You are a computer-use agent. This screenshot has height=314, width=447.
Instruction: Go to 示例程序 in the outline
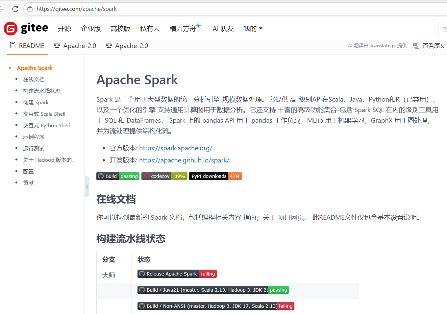(34, 137)
